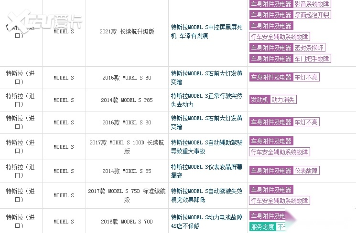
Task: Click MODEL S cell in the P85 row
Action: coord(64,100)
